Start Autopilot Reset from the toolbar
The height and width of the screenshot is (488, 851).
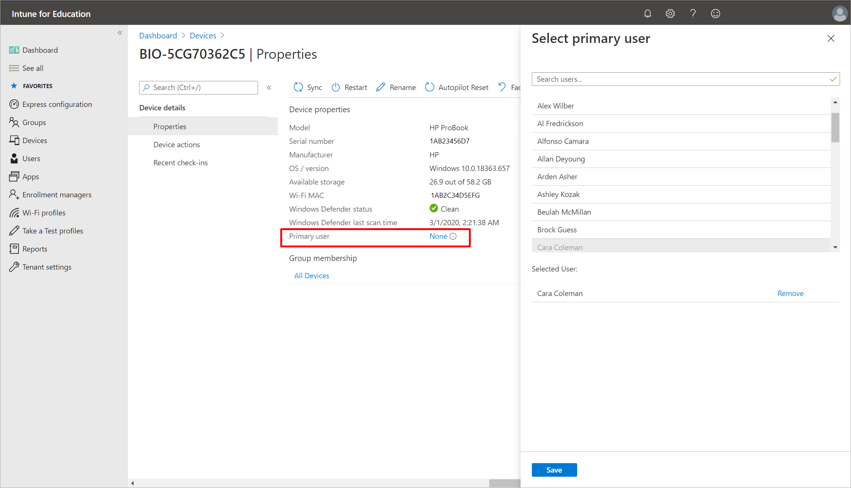coord(456,87)
